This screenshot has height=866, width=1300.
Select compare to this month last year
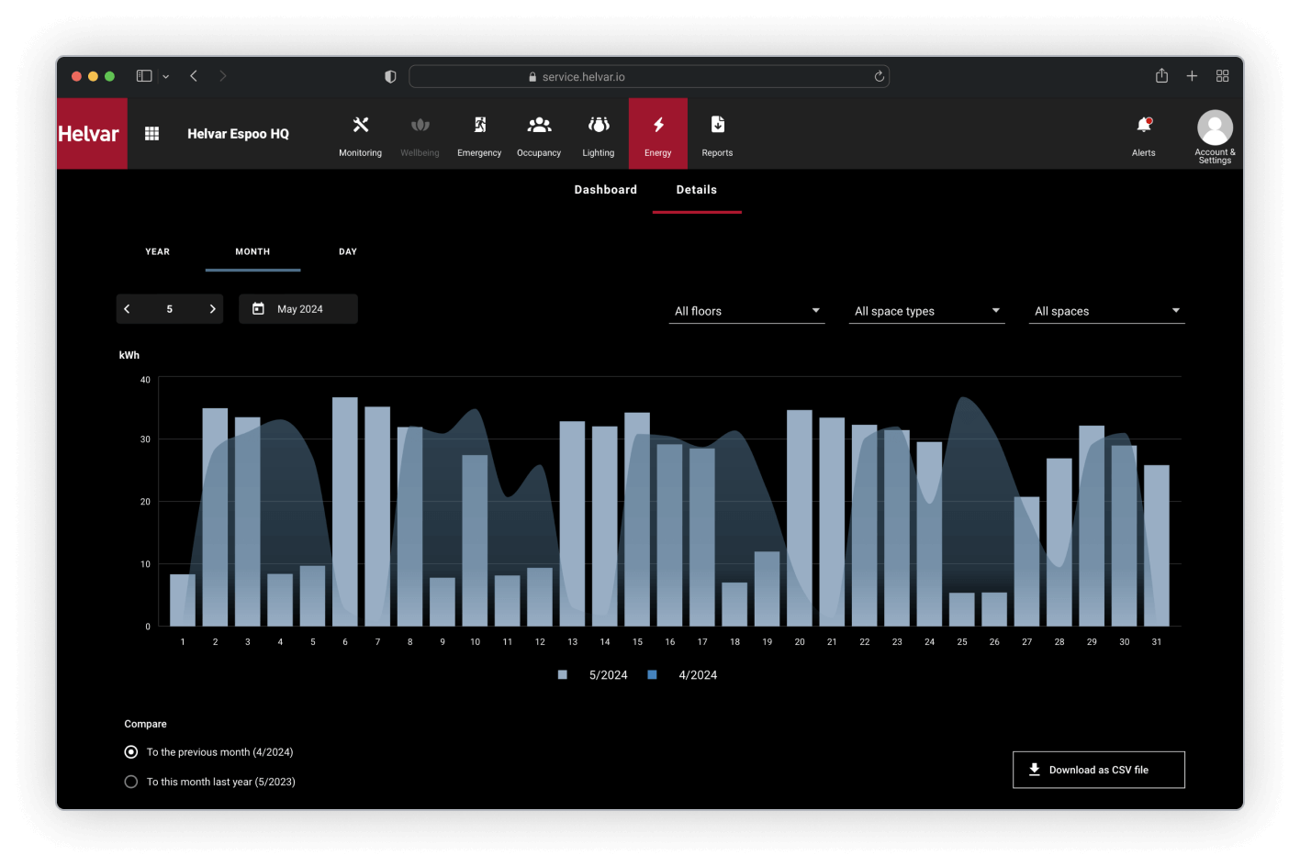[x=131, y=783]
